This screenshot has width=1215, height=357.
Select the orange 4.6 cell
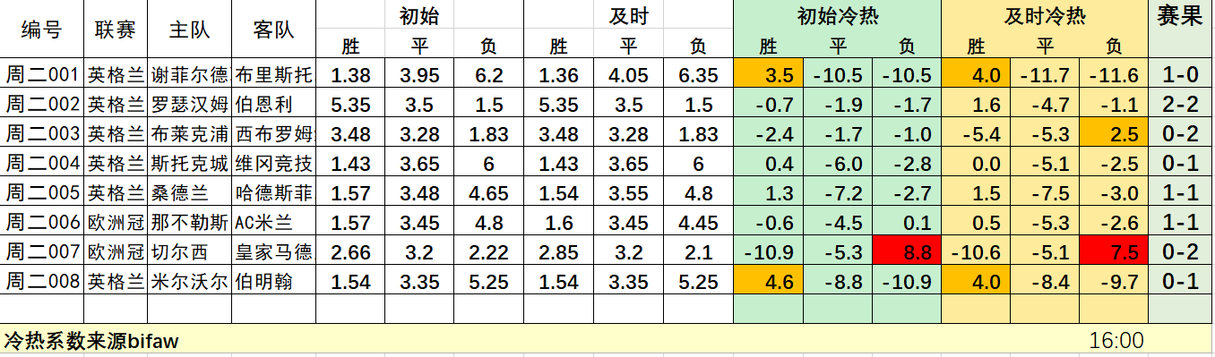point(768,282)
